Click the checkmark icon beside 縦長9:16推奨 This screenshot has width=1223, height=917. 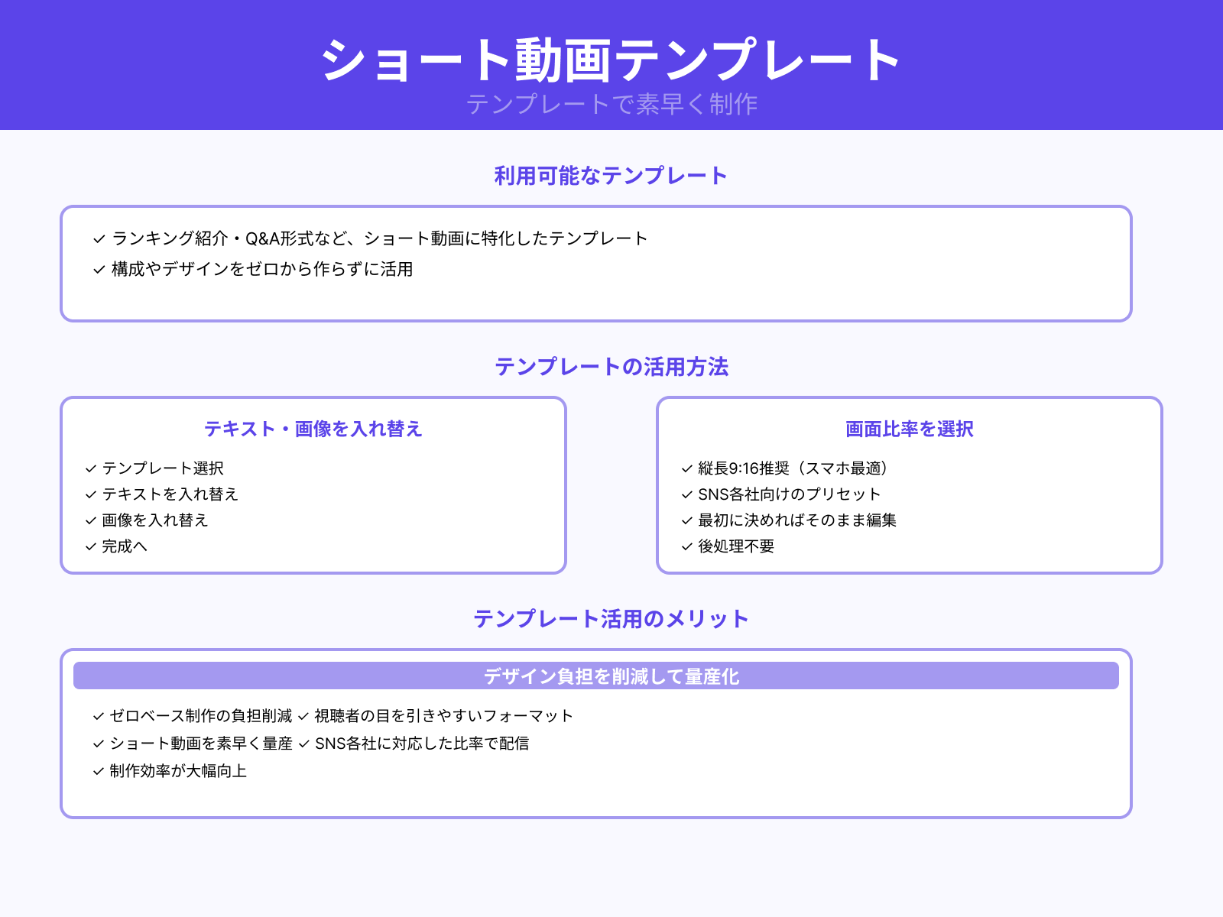686,468
